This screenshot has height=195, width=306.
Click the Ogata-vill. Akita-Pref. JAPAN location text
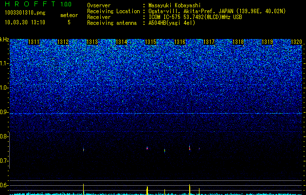click(x=217, y=11)
